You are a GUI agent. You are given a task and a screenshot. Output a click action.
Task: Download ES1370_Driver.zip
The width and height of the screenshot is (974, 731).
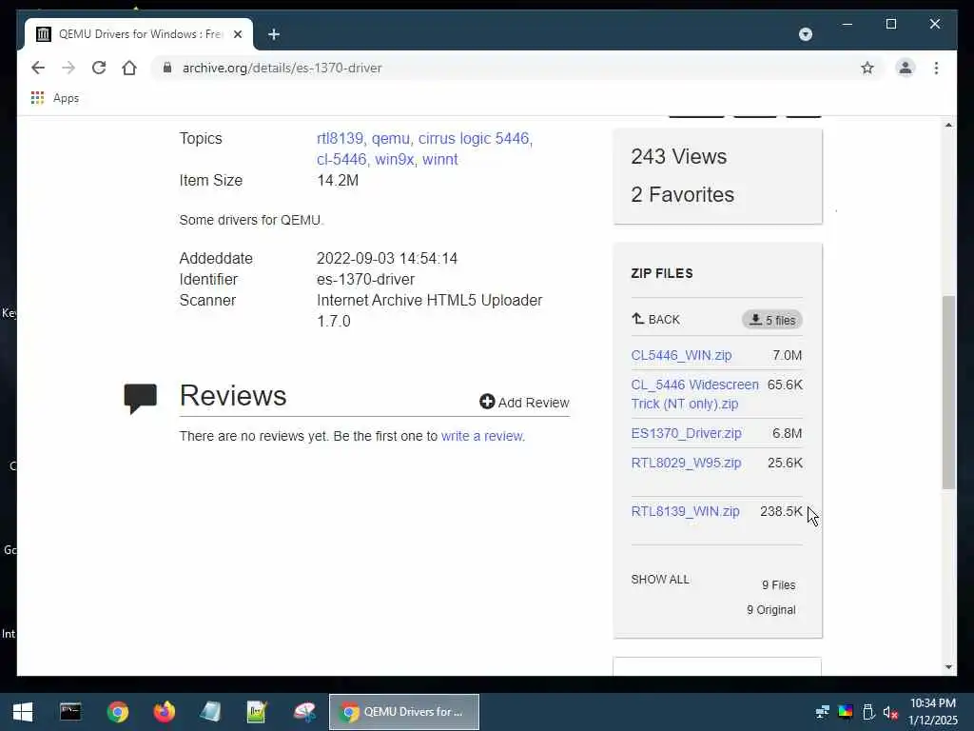687,433
